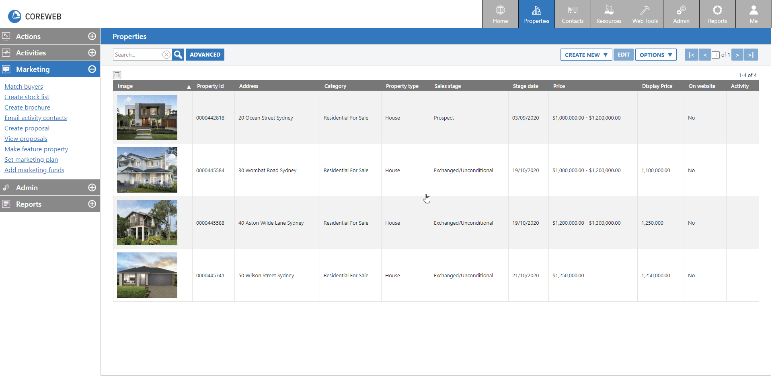Open Contacts from top navigation
Screen dimensions: 772x376
click(x=573, y=14)
